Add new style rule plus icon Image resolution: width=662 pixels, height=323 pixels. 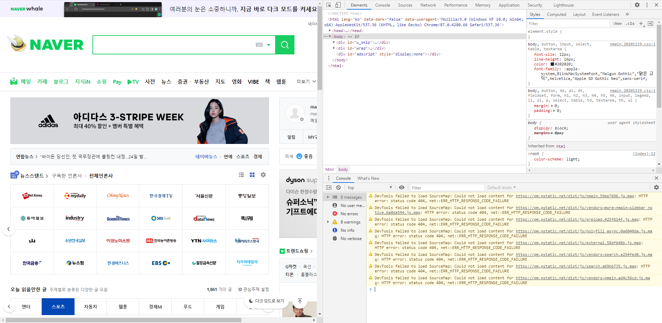click(641, 23)
